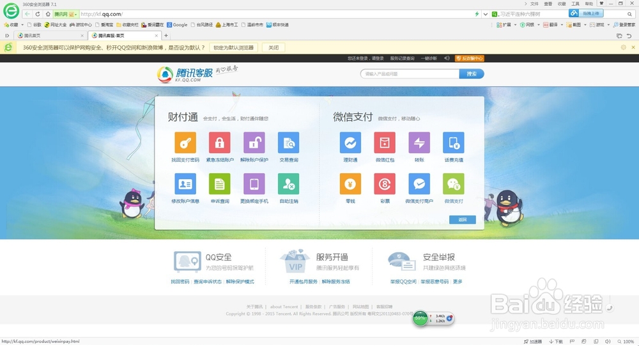Click the restore closed tab undo icon

pos(629,36)
